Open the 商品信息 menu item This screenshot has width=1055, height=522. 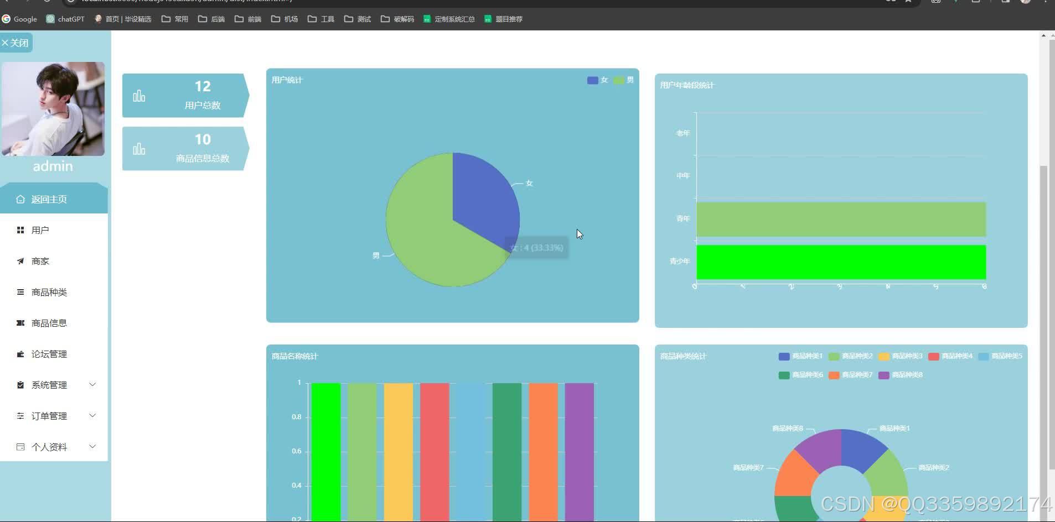(54, 323)
